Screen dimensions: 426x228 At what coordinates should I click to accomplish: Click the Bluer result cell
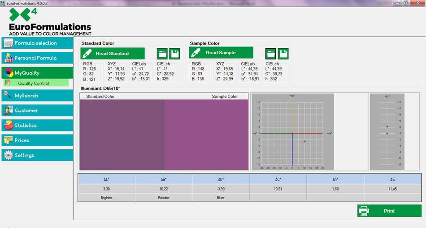(221, 198)
